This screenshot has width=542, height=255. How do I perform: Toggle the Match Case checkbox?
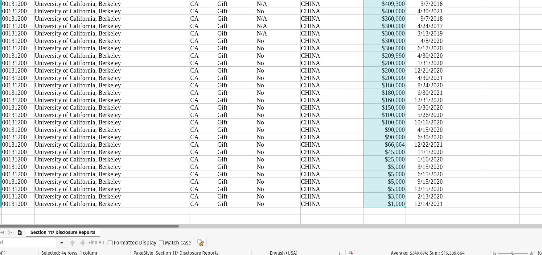[x=161, y=243]
